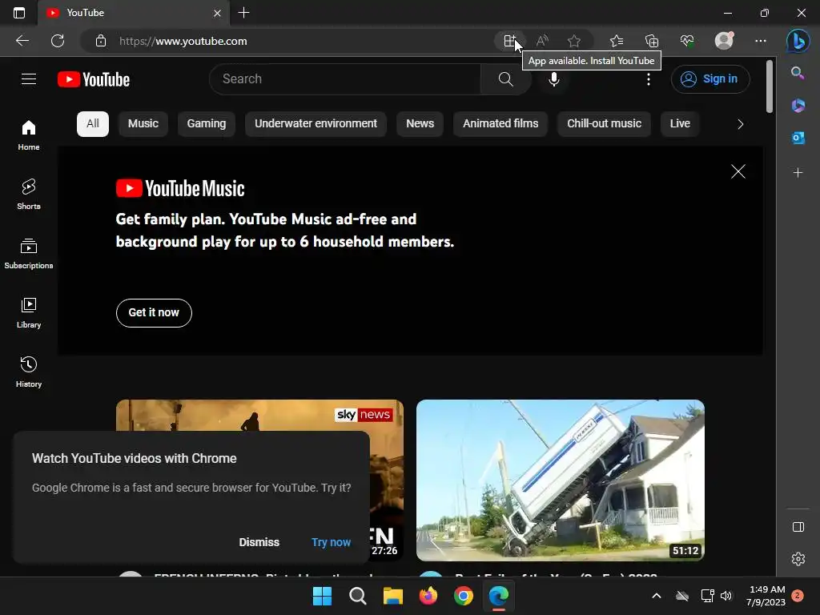820x615 pixels.
Task: Open Edge Settings and more menu
Action: coord(761,41)
